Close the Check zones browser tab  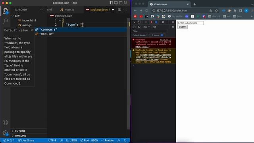click(188, 4)
